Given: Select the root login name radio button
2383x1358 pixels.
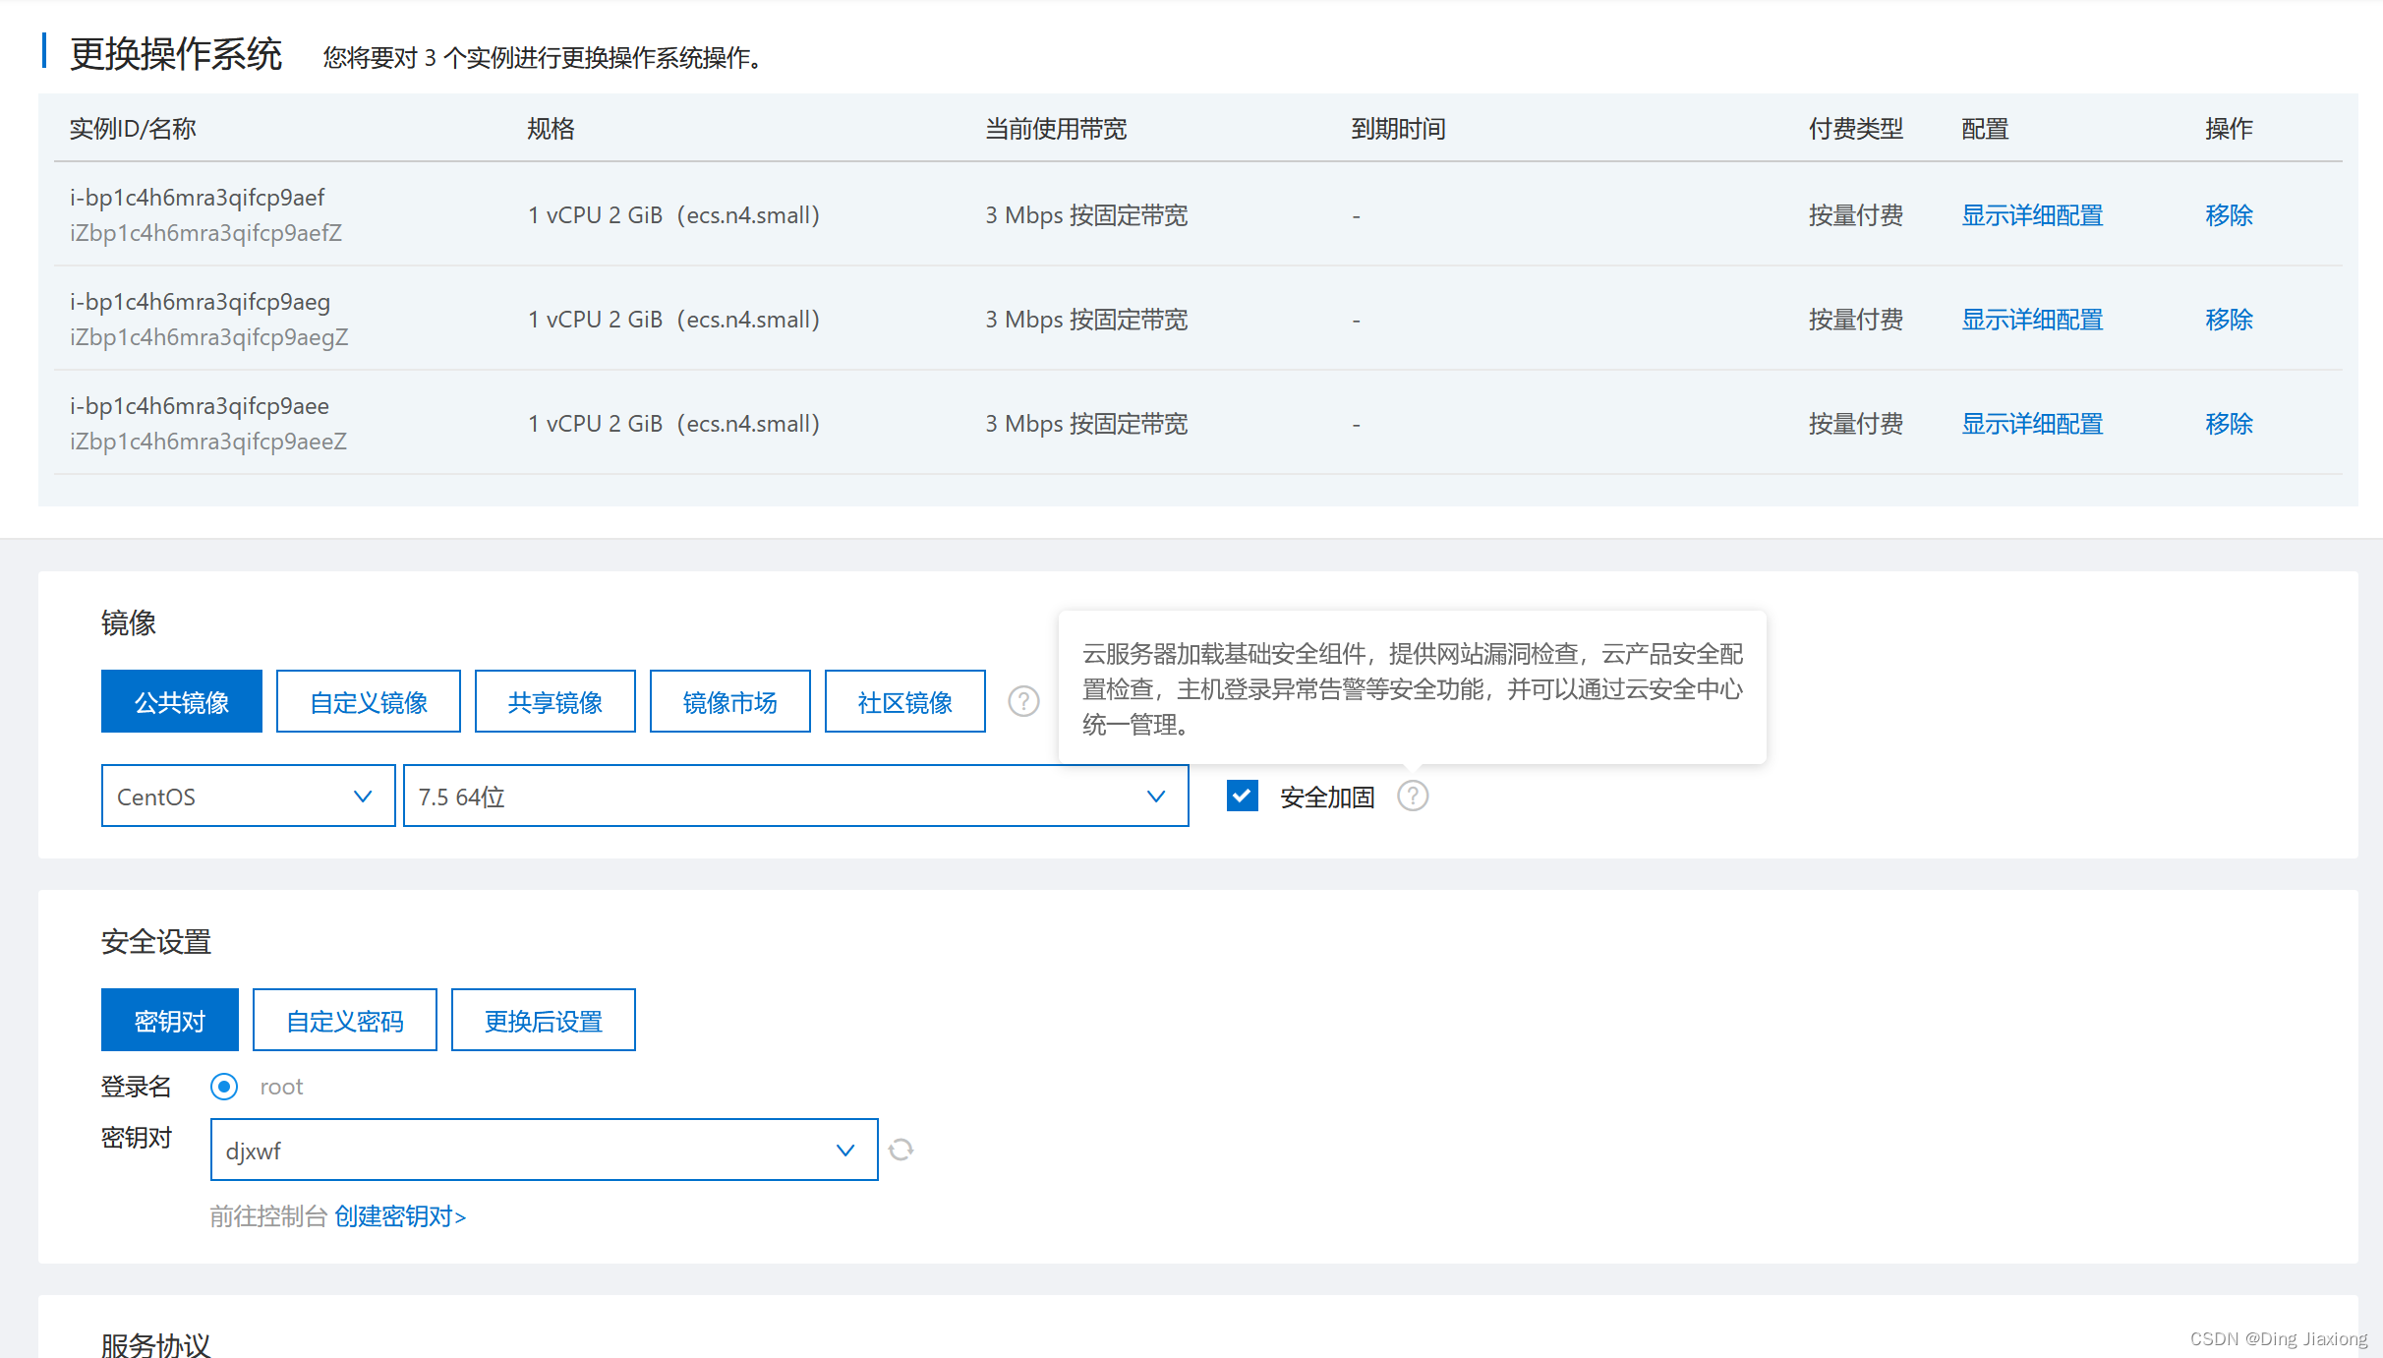Looking at the screenshot, I should [x=224, y=1087].
